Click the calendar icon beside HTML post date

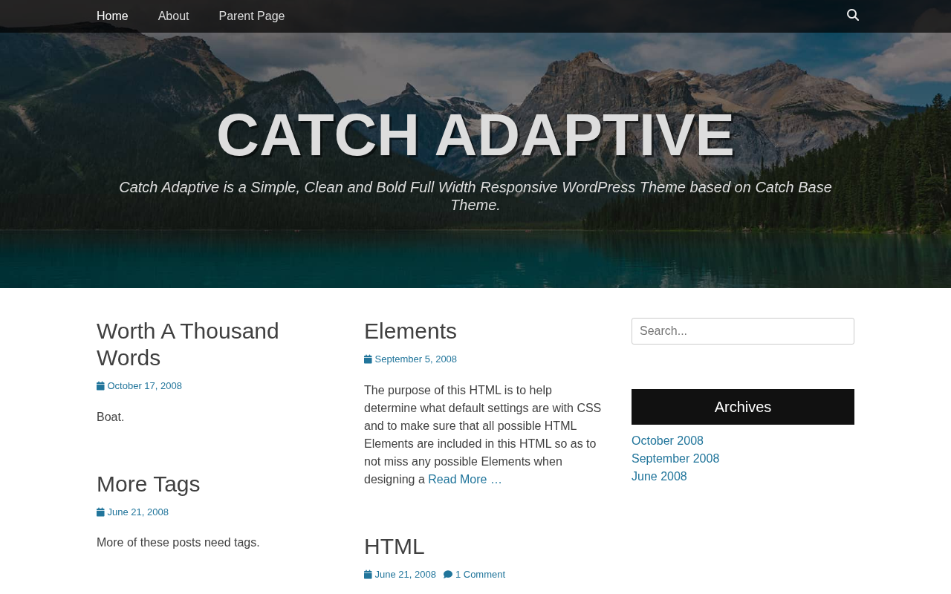[368, 575]
